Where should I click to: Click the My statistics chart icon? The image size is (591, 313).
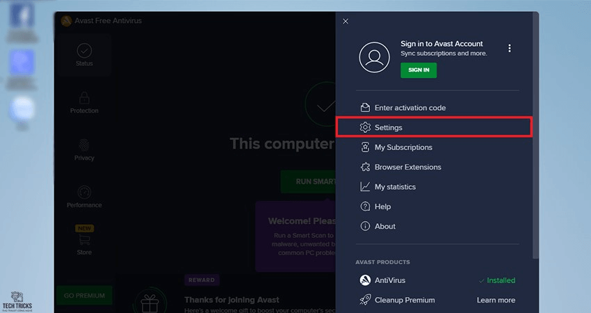[x=365, y=187]
